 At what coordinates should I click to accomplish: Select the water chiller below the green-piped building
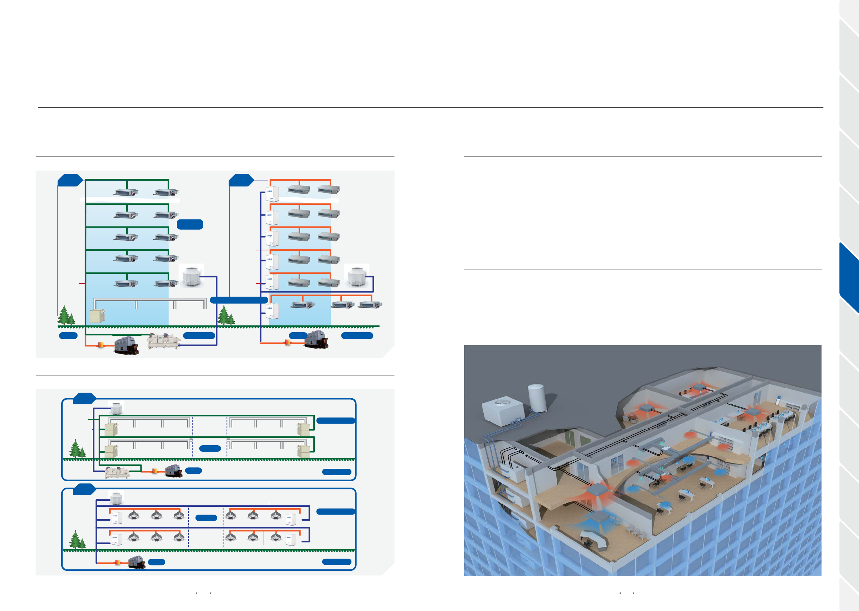coord(164,341)
